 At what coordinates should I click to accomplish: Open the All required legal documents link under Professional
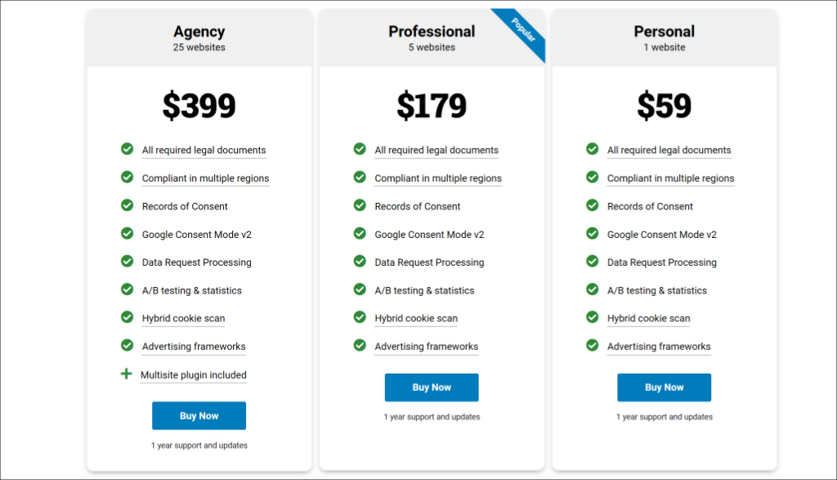(x=436, y=150)
